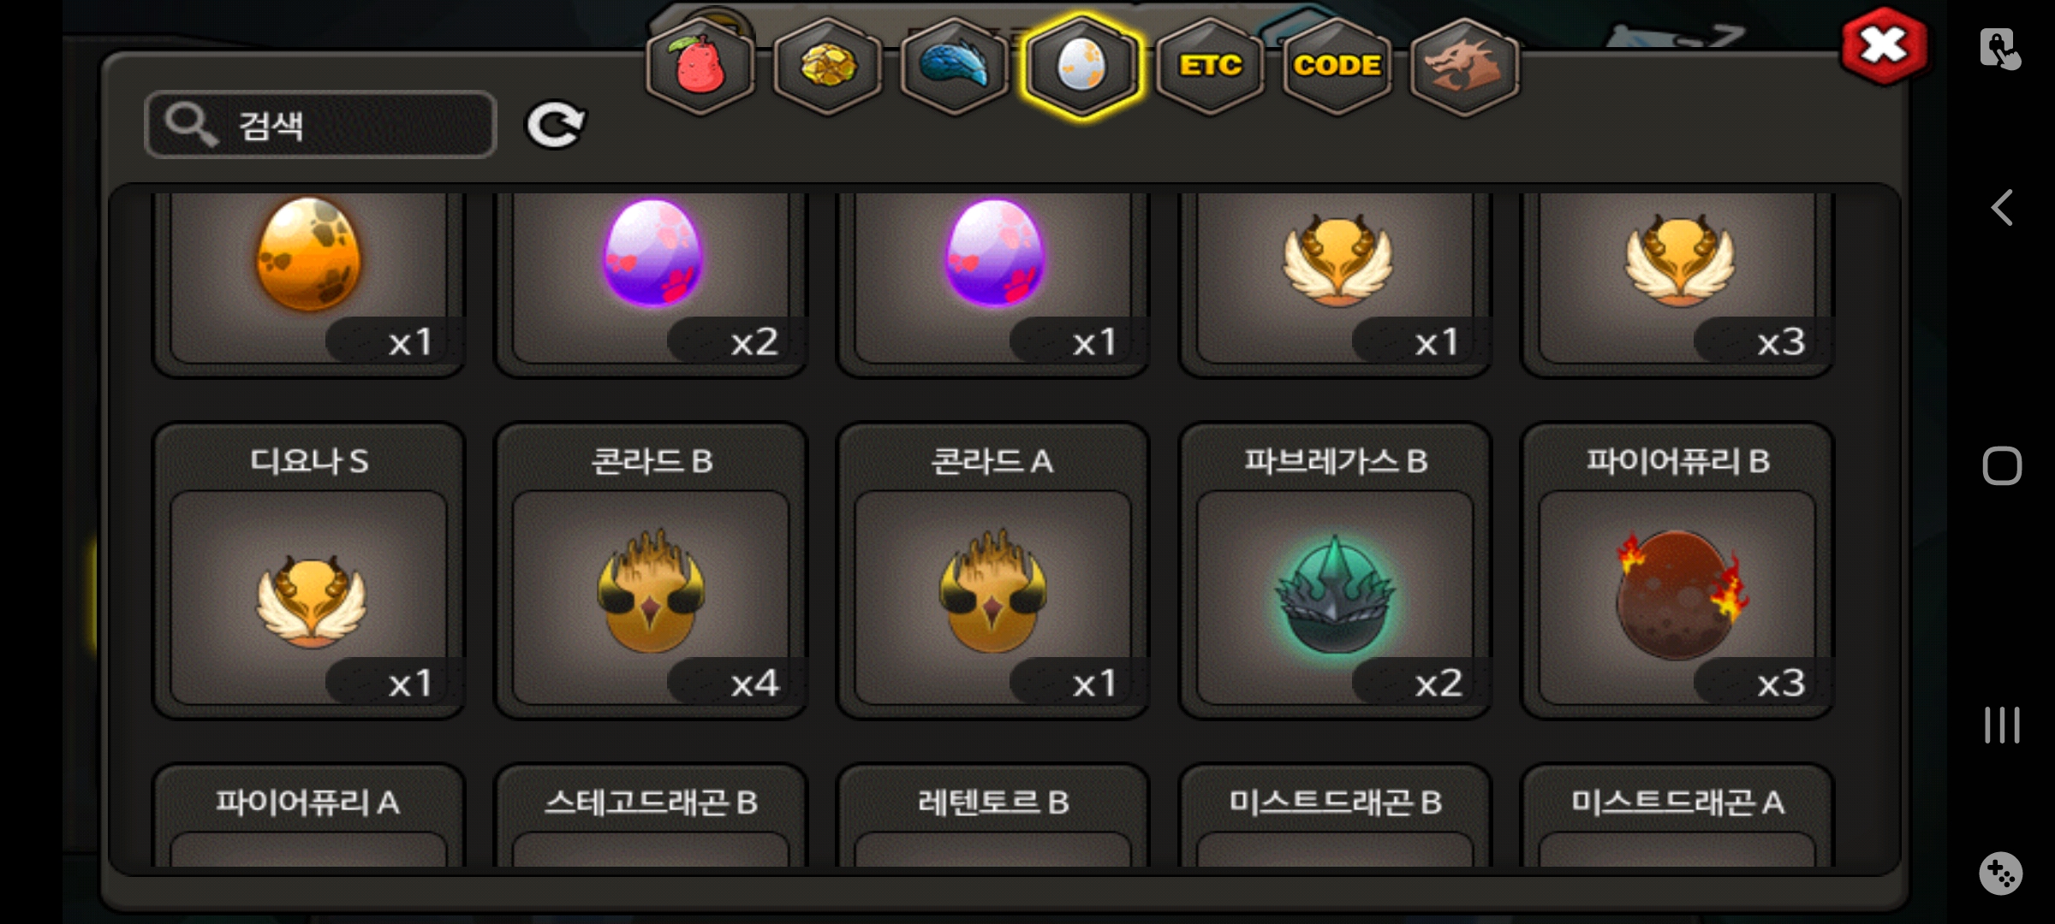Select the orange spotted egg x1

(309, 282)
